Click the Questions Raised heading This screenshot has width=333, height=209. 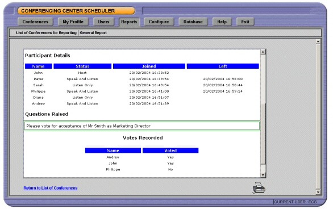pos(47,114)
